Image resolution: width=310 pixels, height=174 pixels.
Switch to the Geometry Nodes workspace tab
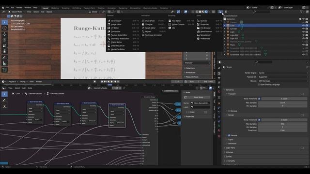(150, 8)
